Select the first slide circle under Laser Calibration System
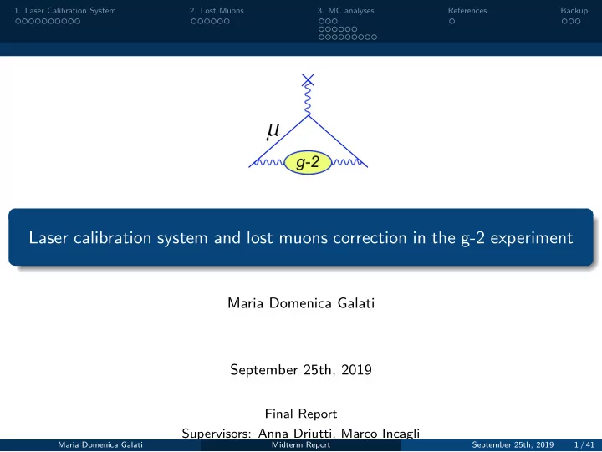Image resolution: width=602 pixels, height=452 pixels. [18, 22]
